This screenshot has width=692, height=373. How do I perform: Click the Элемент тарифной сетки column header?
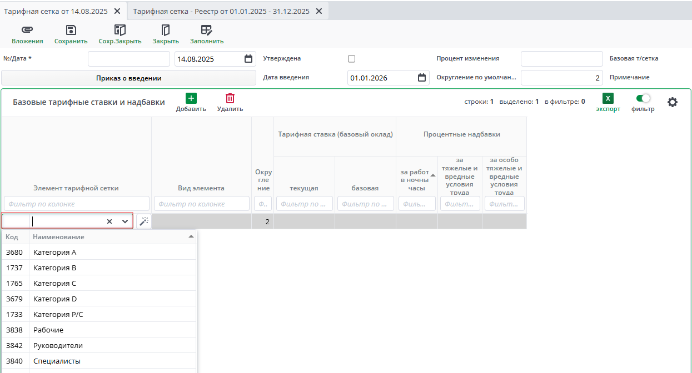pyautogui.click(x=76, y=188)
